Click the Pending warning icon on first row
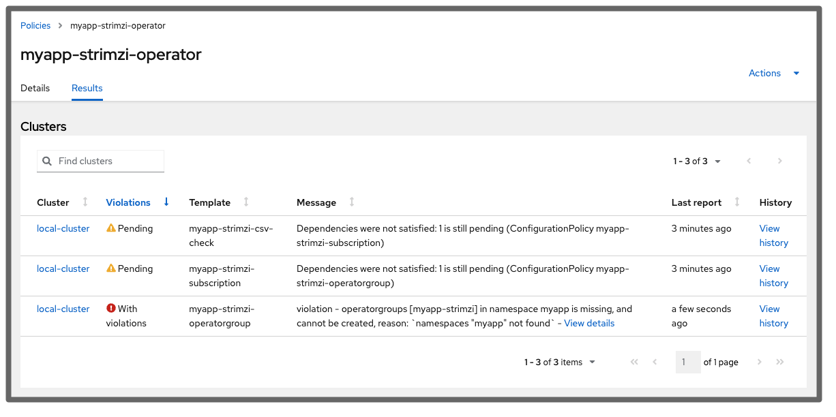The height and width of the screenshot is (417, 836). coord(111,228)
